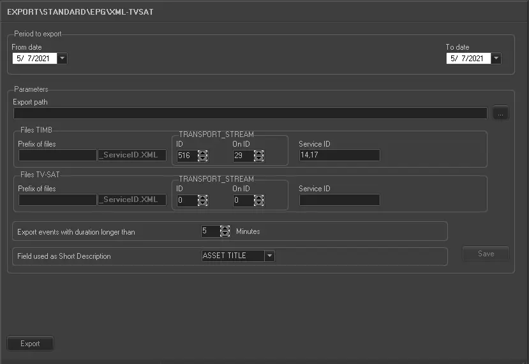Open the From date calendar dropdown
This screenshot has height=364, width=529.
(62, 59)
